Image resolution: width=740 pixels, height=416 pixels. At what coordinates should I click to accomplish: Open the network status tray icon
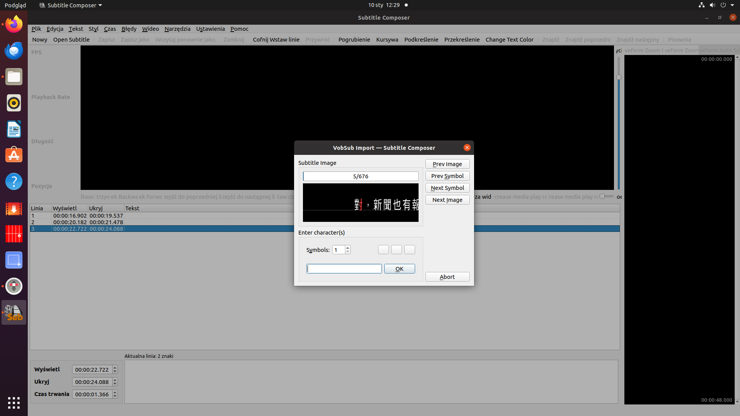pos(701,5)
